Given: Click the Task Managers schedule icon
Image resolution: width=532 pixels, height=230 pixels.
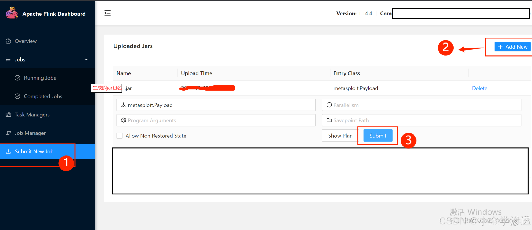Looking at the screenshot, I should click(8, 115).
